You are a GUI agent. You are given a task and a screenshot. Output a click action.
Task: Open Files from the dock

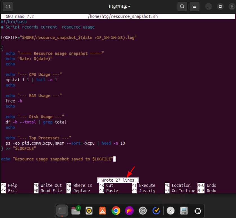(75, 211)
